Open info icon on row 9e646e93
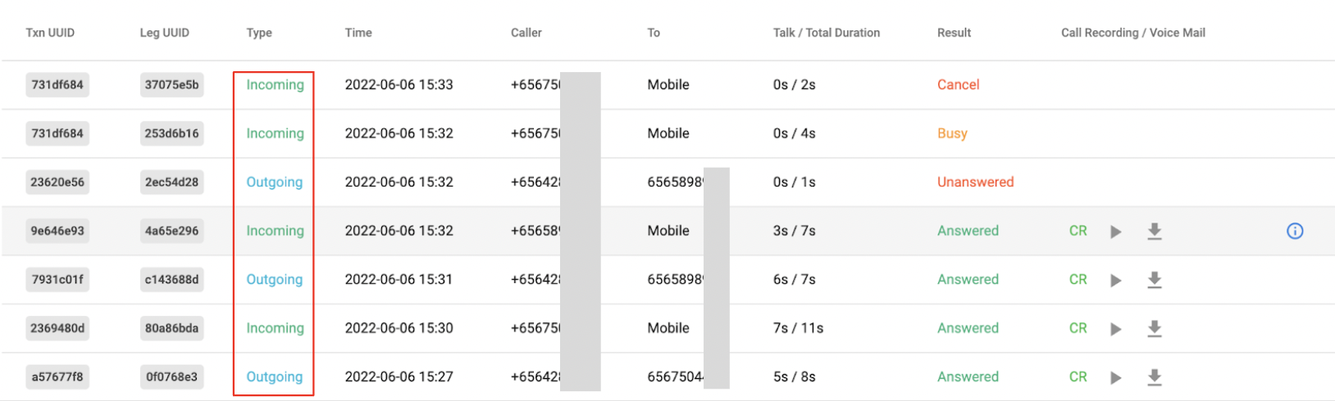 [1295, 231]
